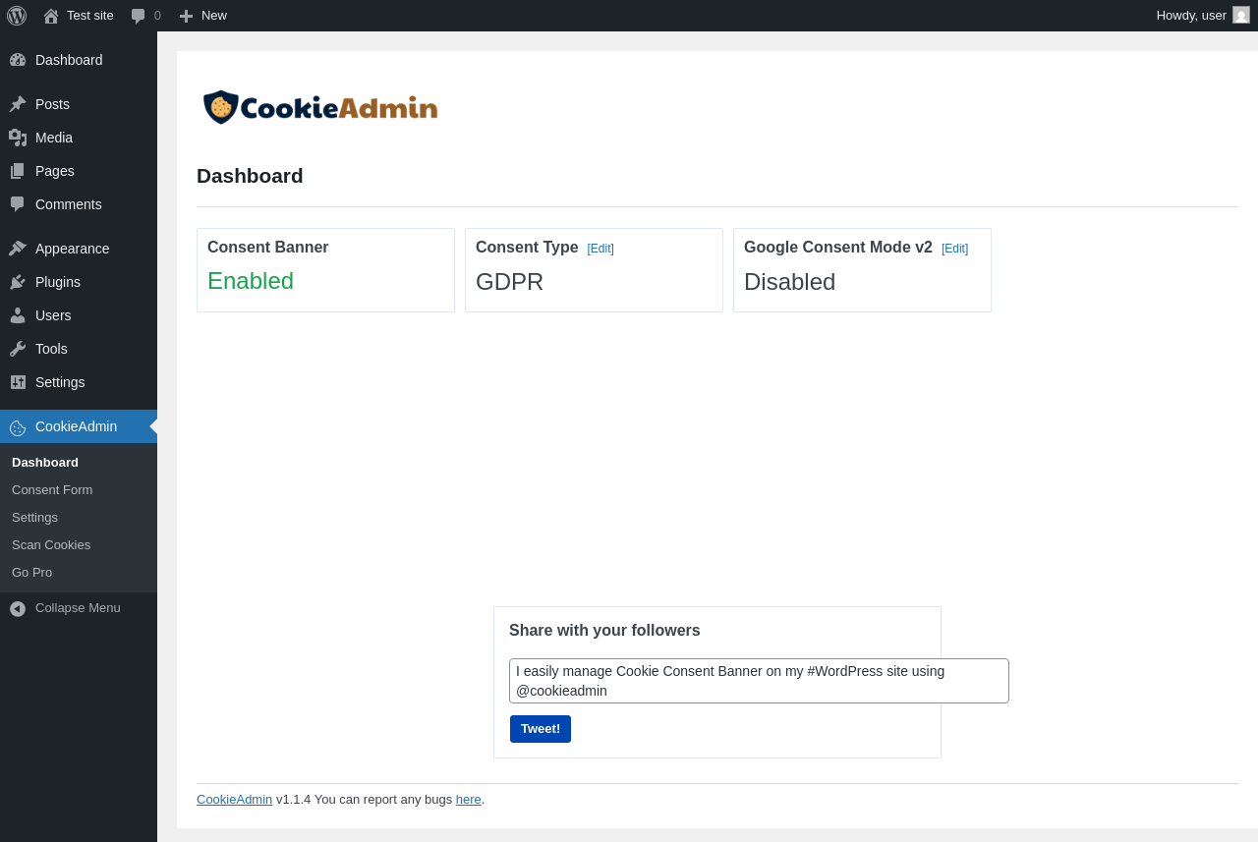Image resolution: width=1258 pixels, height=842 pixels.
Task: Click the WordPress logo icon
Action: [17, 16]
